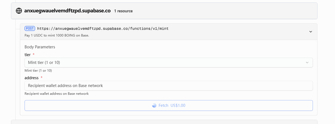Click the "1 resource" count label
The width and height of the screenshot is (335, 124).
tap(123, 11)
